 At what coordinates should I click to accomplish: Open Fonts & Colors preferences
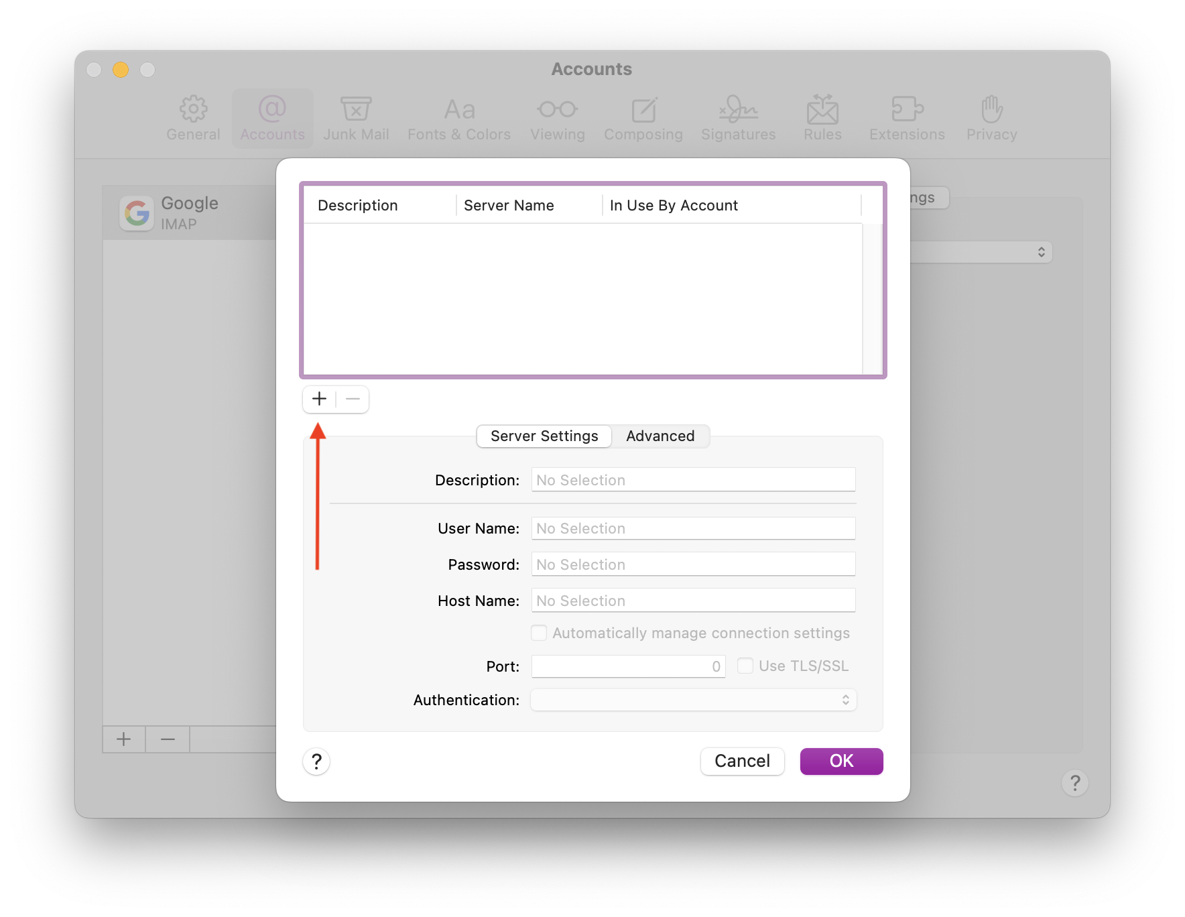pos(459,119)
